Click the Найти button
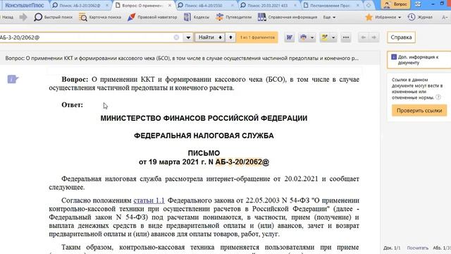 click(209, 37)
